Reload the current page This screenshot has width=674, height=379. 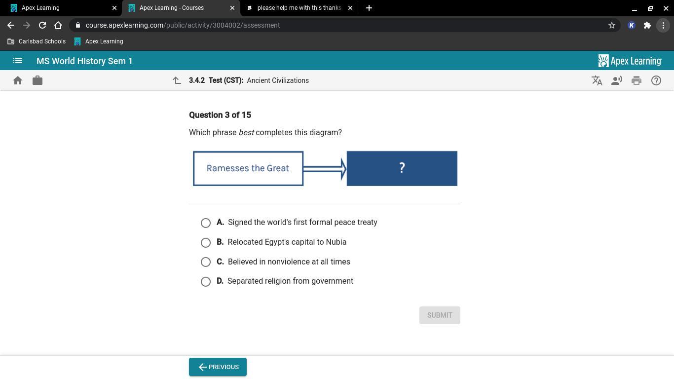(x=42, y=25)
